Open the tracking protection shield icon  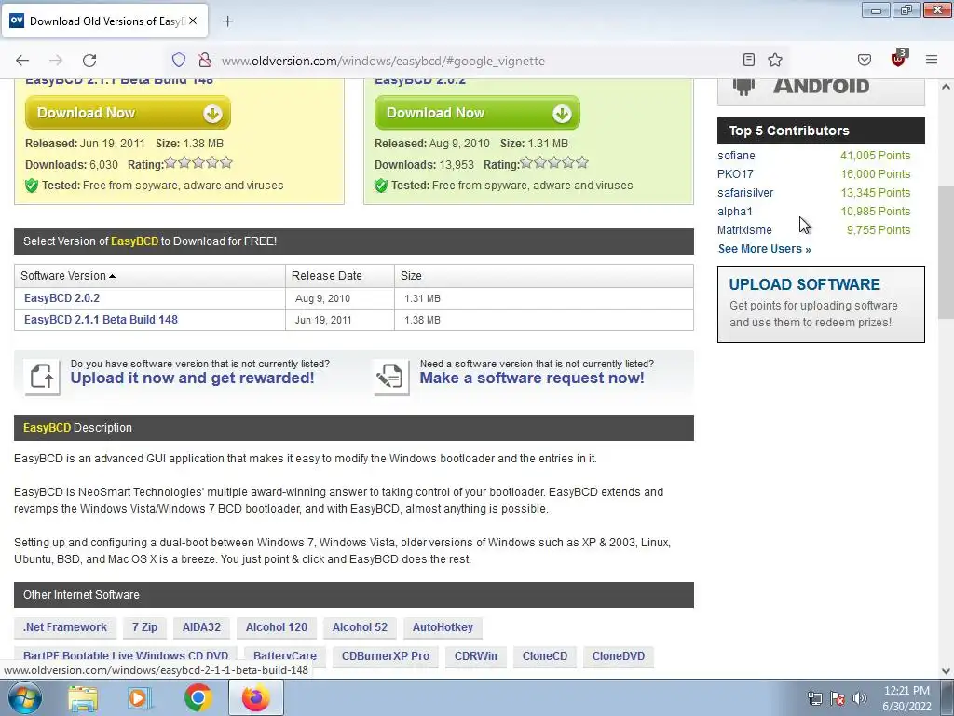[178, 61]
